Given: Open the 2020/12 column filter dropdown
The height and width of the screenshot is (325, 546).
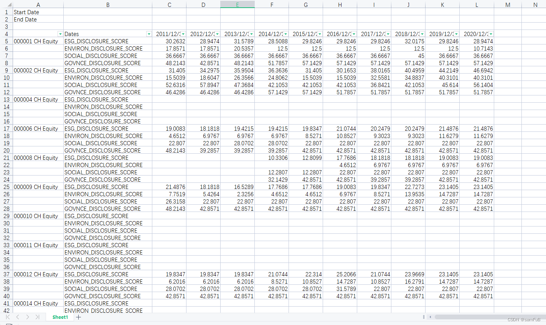Looking at the screenshot, I should pyautogui.click(x=491, y=34).
